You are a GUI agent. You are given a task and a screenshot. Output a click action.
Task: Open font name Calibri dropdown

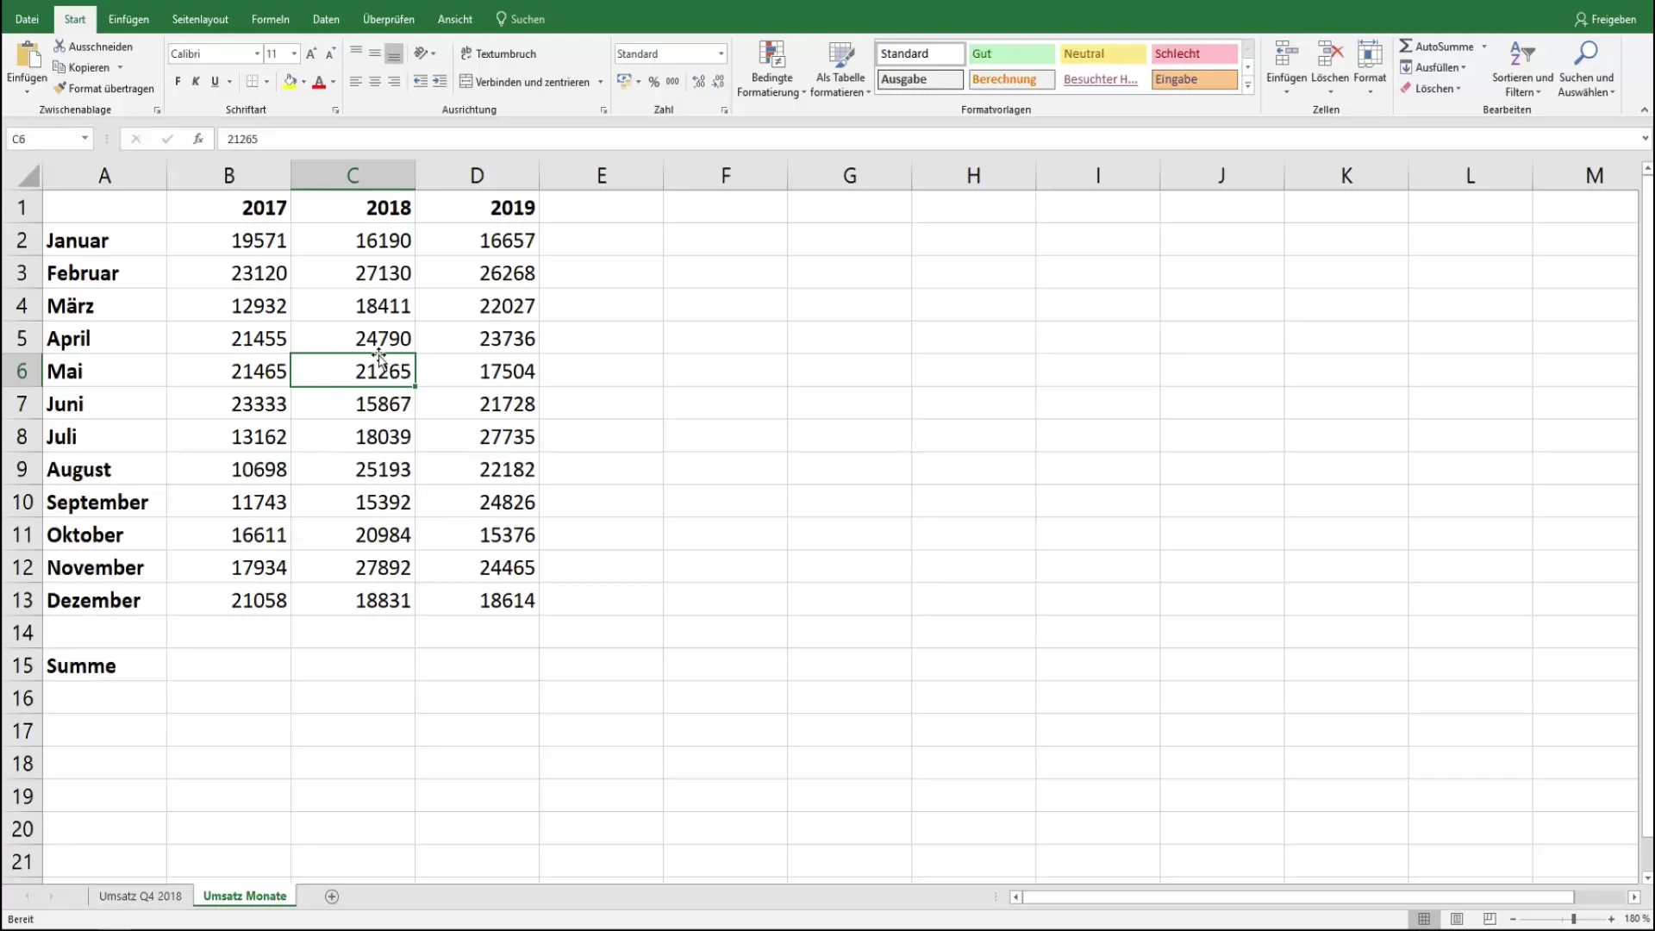(x=257, y=53)
